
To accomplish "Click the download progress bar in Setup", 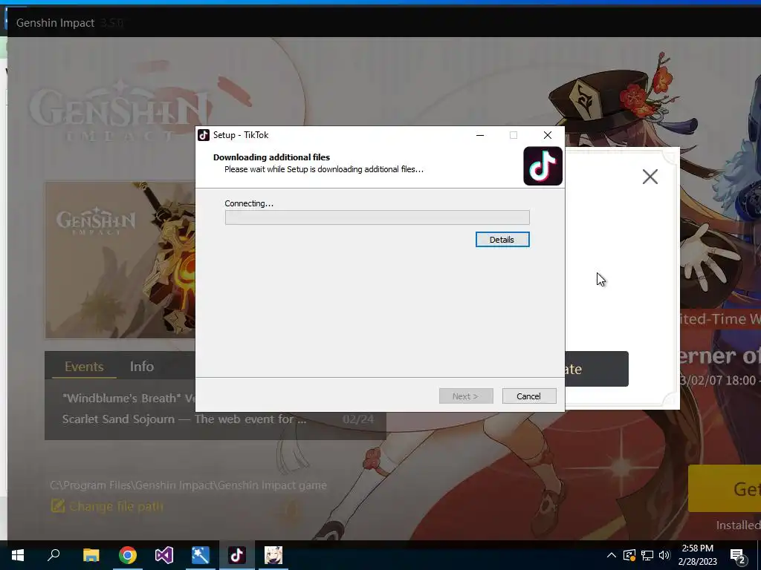I will (x=377, y=217).
